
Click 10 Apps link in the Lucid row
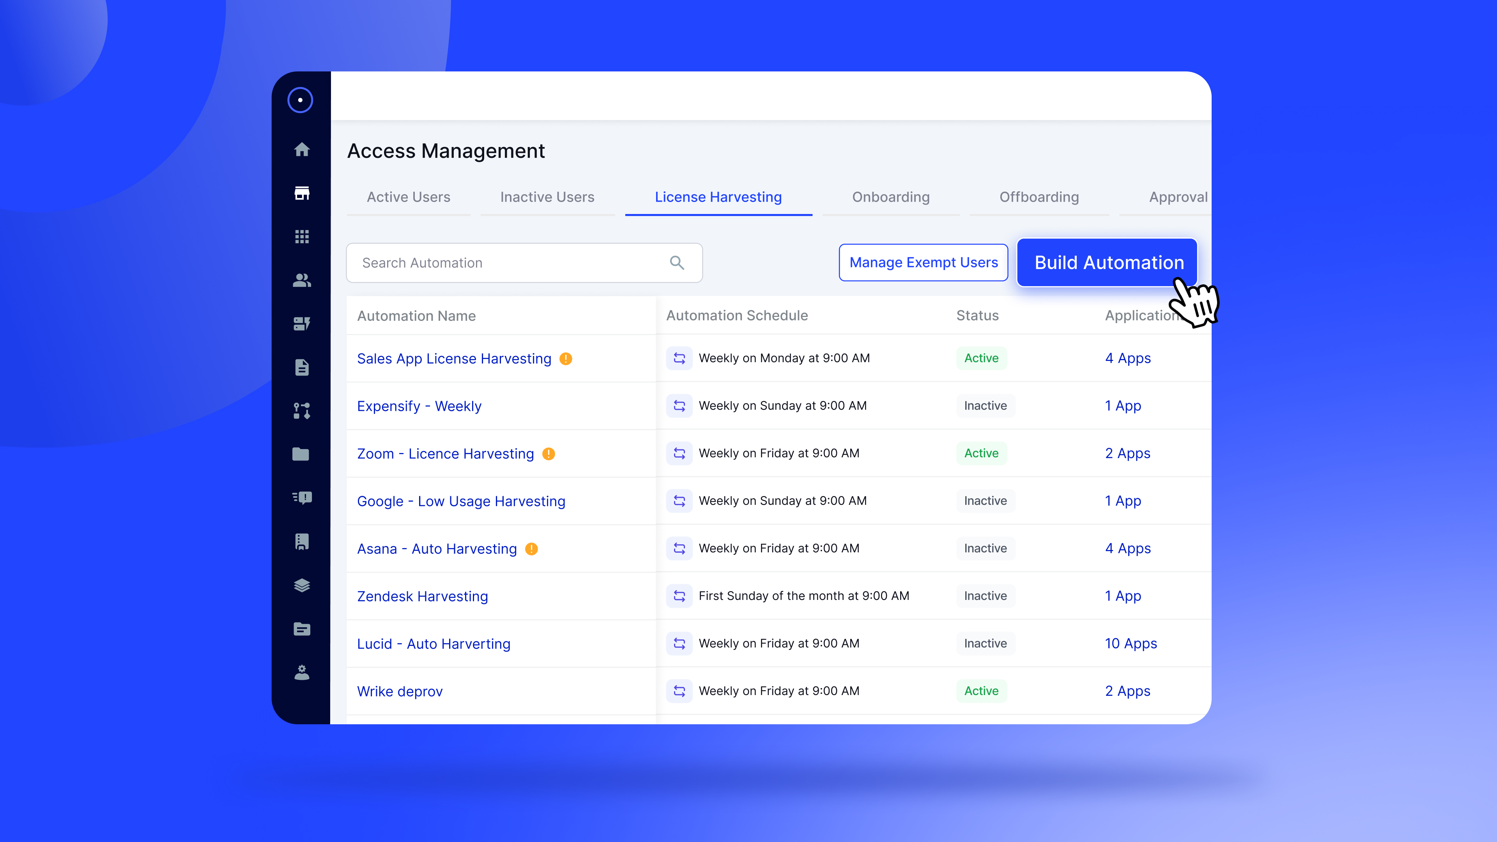point(1131,644)
